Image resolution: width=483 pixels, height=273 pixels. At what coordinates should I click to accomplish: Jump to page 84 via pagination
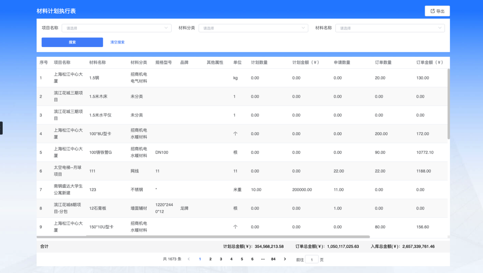273,259
